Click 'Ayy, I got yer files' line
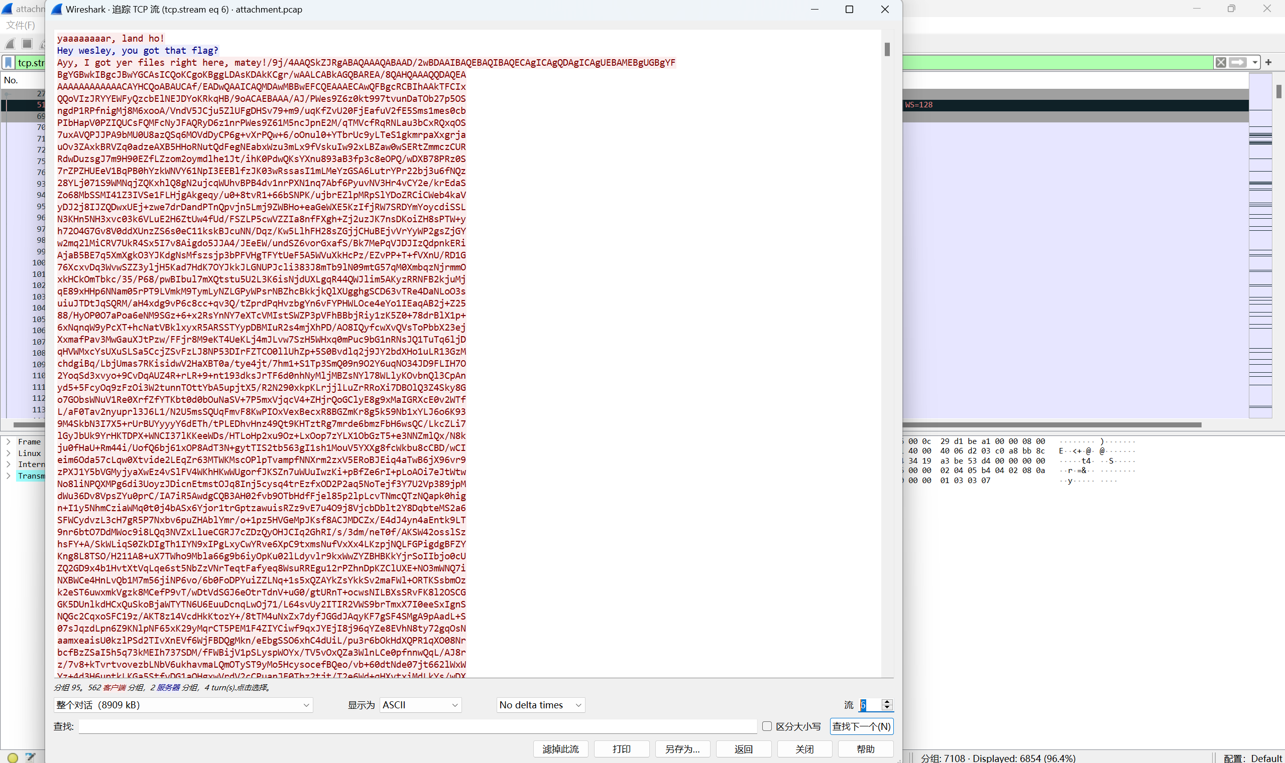 [x=366, y=62]
